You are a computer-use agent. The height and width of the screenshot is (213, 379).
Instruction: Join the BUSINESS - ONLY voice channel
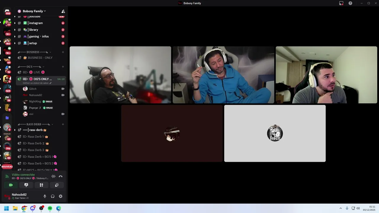[x=41, y=58]
